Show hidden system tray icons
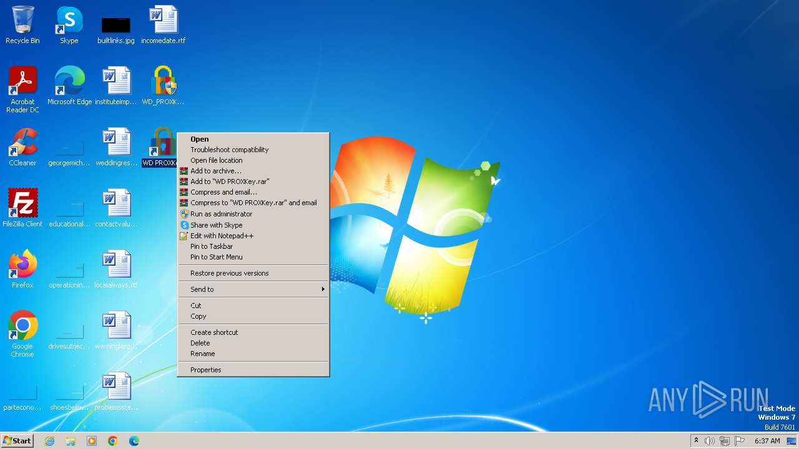The width and height of the screenshot is (799, 449). tap(696, 441)
